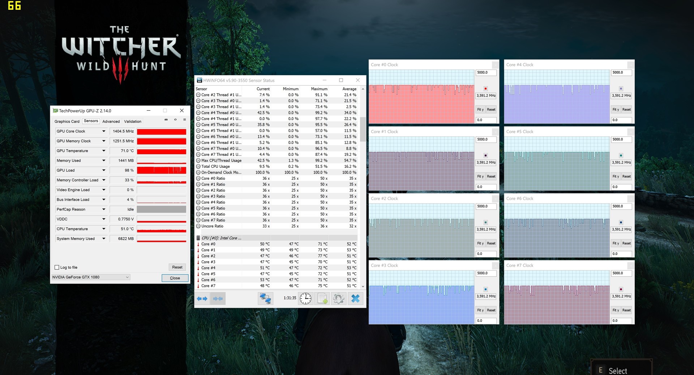The image size is (694, 375).
Task: Click the sensor icon beside Uncore Ratio
Action: tap(198, 226)
